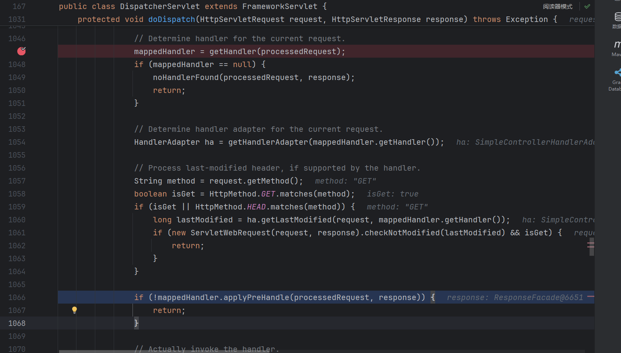Click the yellow intention lightbulb icon
Image resolution: width=621 pixels, height=353 pixels.
point(74,310)
